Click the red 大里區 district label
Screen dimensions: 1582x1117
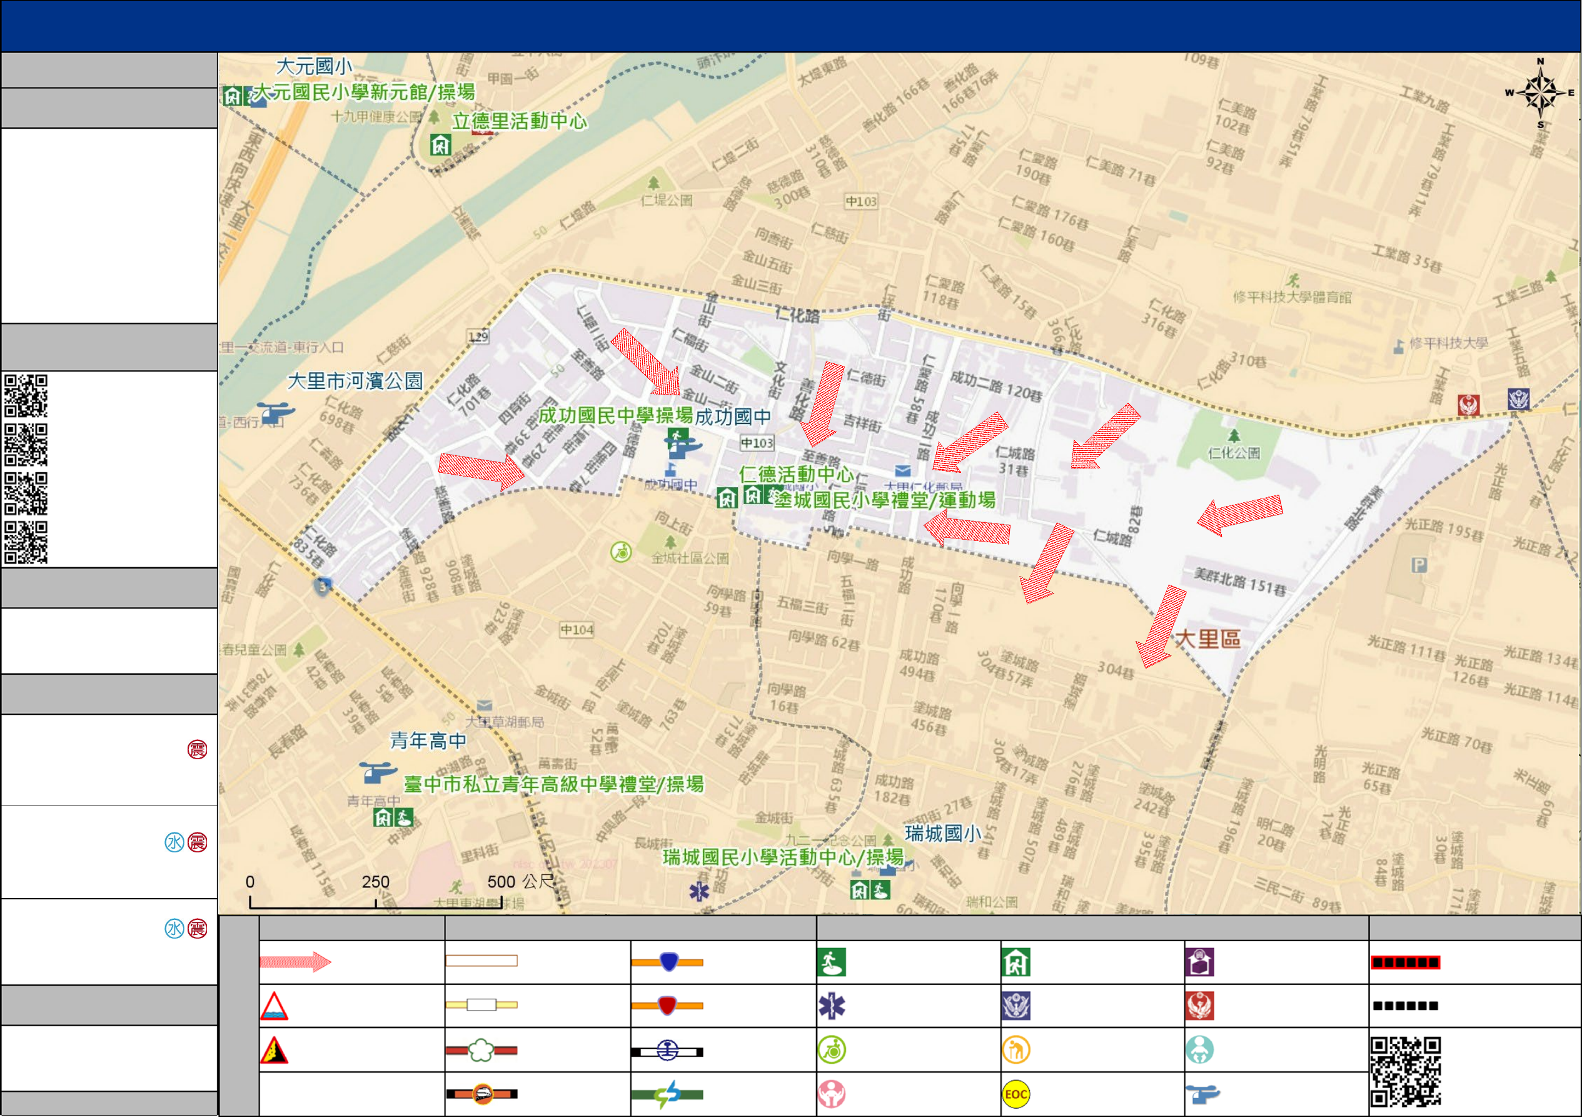point(1207,639)
